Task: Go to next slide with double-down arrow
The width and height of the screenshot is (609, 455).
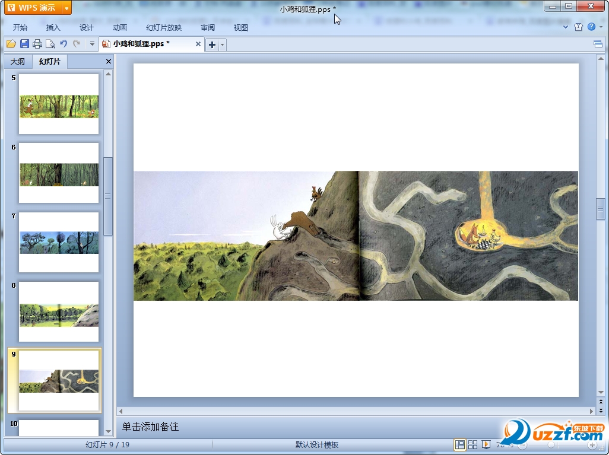Action: tap(601, 411)
